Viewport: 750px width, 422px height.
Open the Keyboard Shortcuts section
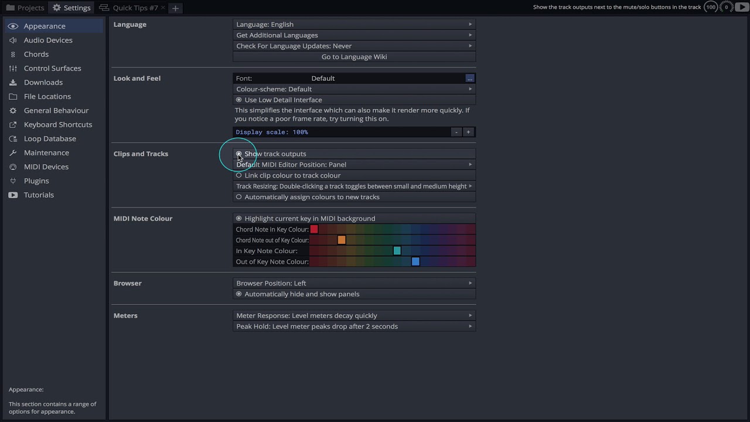(x=57, y=124)
